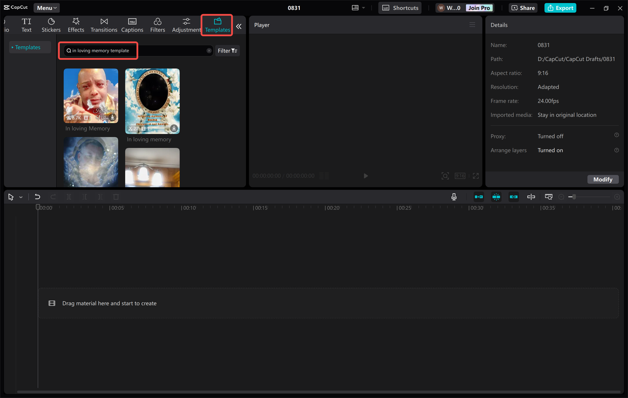Open the Stickers panel
The image size is (628, 398).
pyautogui.click(x=51, y=25)
